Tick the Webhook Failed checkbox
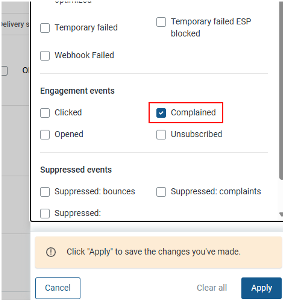Screen dimensions: 292x302 [45, 56]
